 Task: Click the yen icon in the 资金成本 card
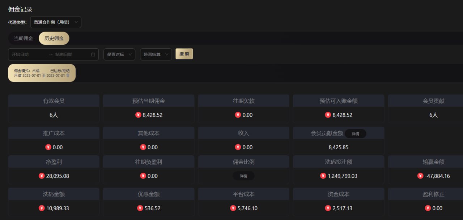pos(328,208)
